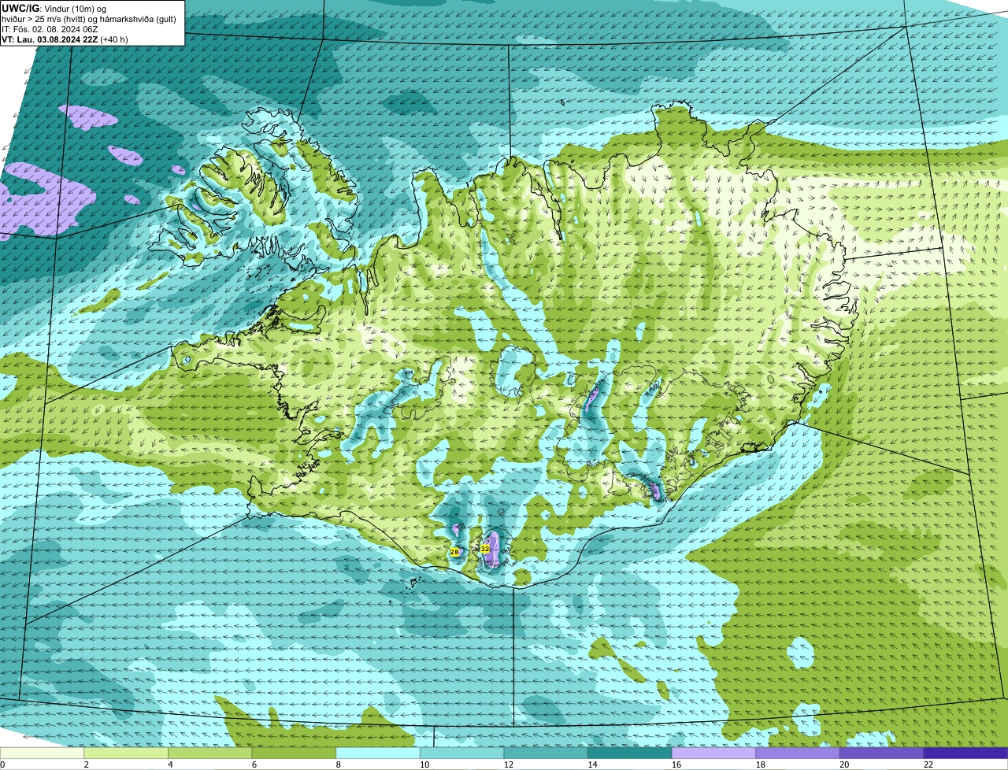Click the legend scale value 20
Screen dimensions: 1008x770
point(844,764)
